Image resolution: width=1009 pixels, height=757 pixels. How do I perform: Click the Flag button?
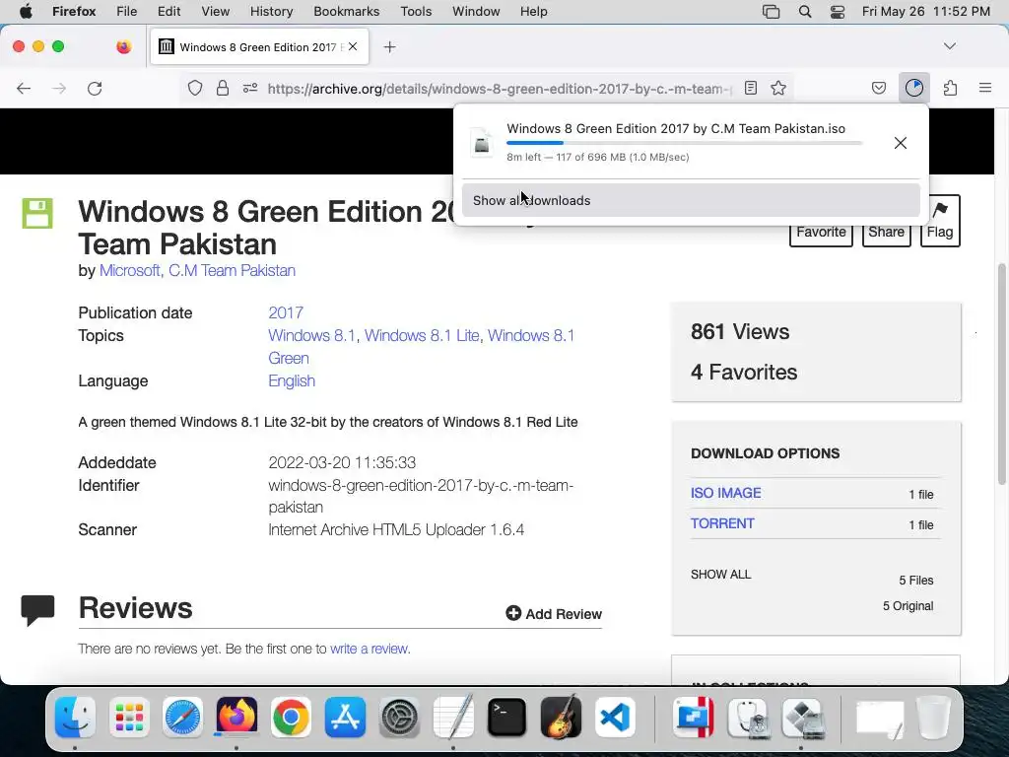pos(940,221)
